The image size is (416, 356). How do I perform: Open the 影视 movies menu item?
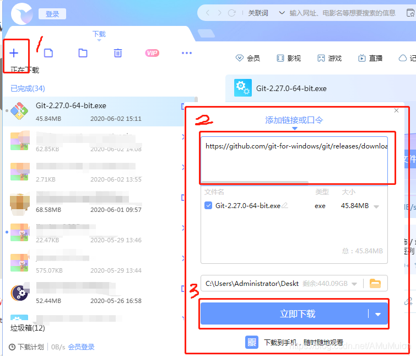click(x=289, y=58)
